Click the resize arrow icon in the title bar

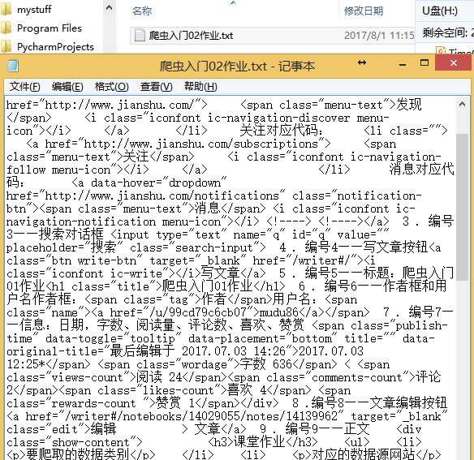pyautogui.click(x=362, y=62)
